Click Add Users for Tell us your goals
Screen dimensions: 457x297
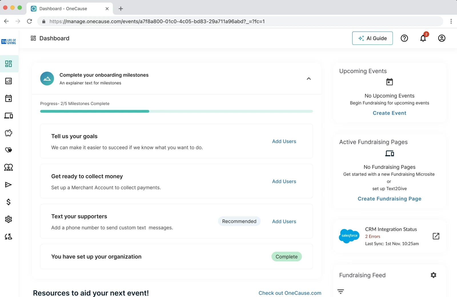tap(284, 141)
